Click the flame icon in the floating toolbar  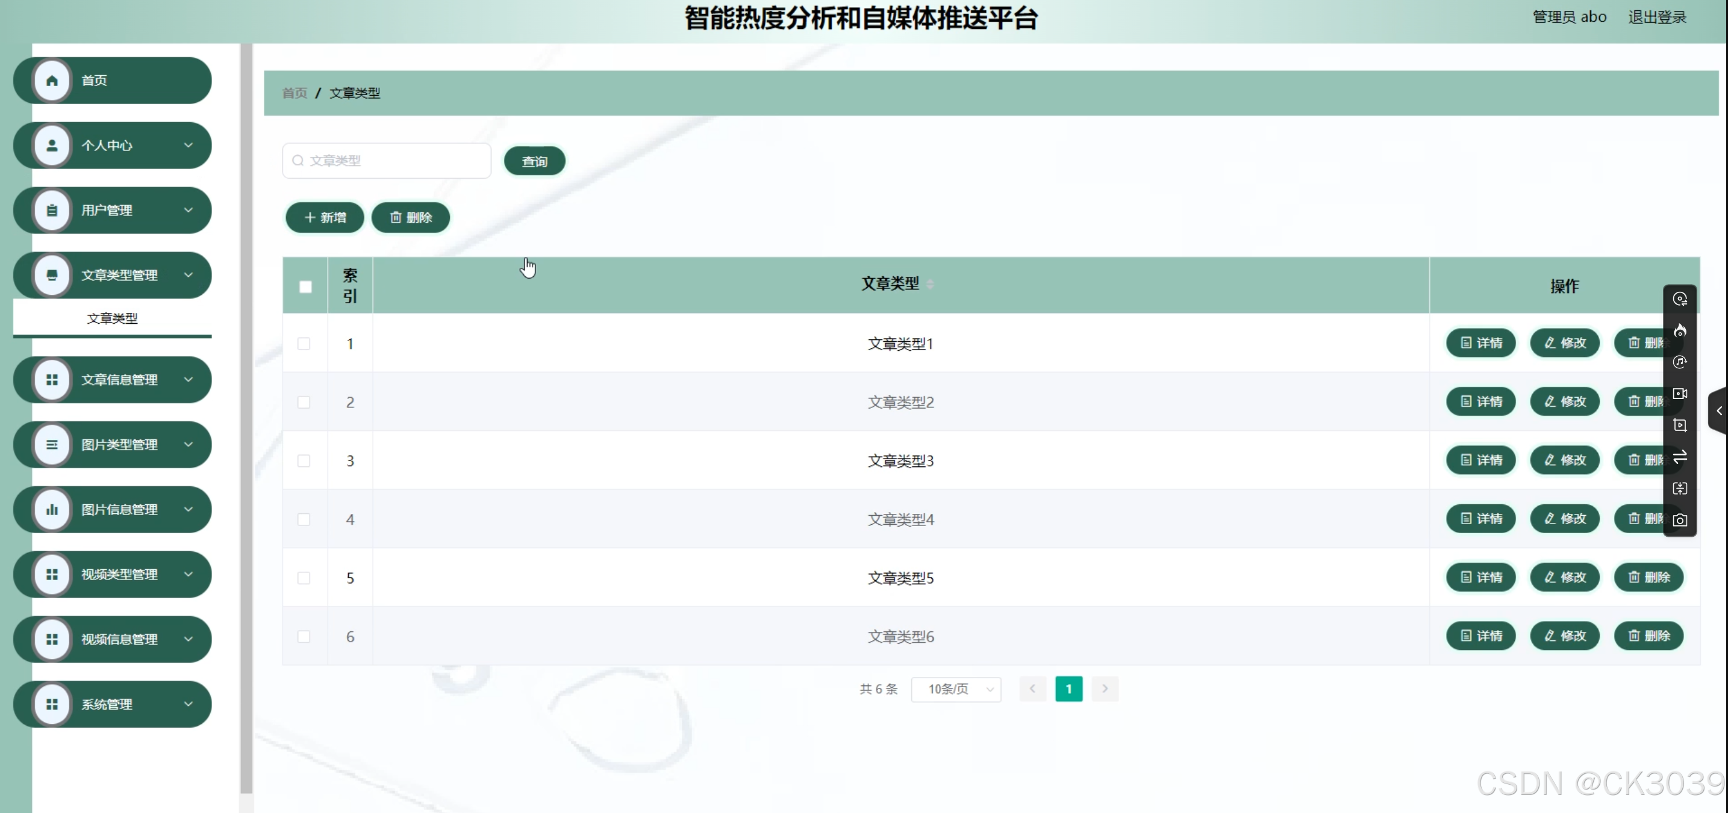(1680, 330)
